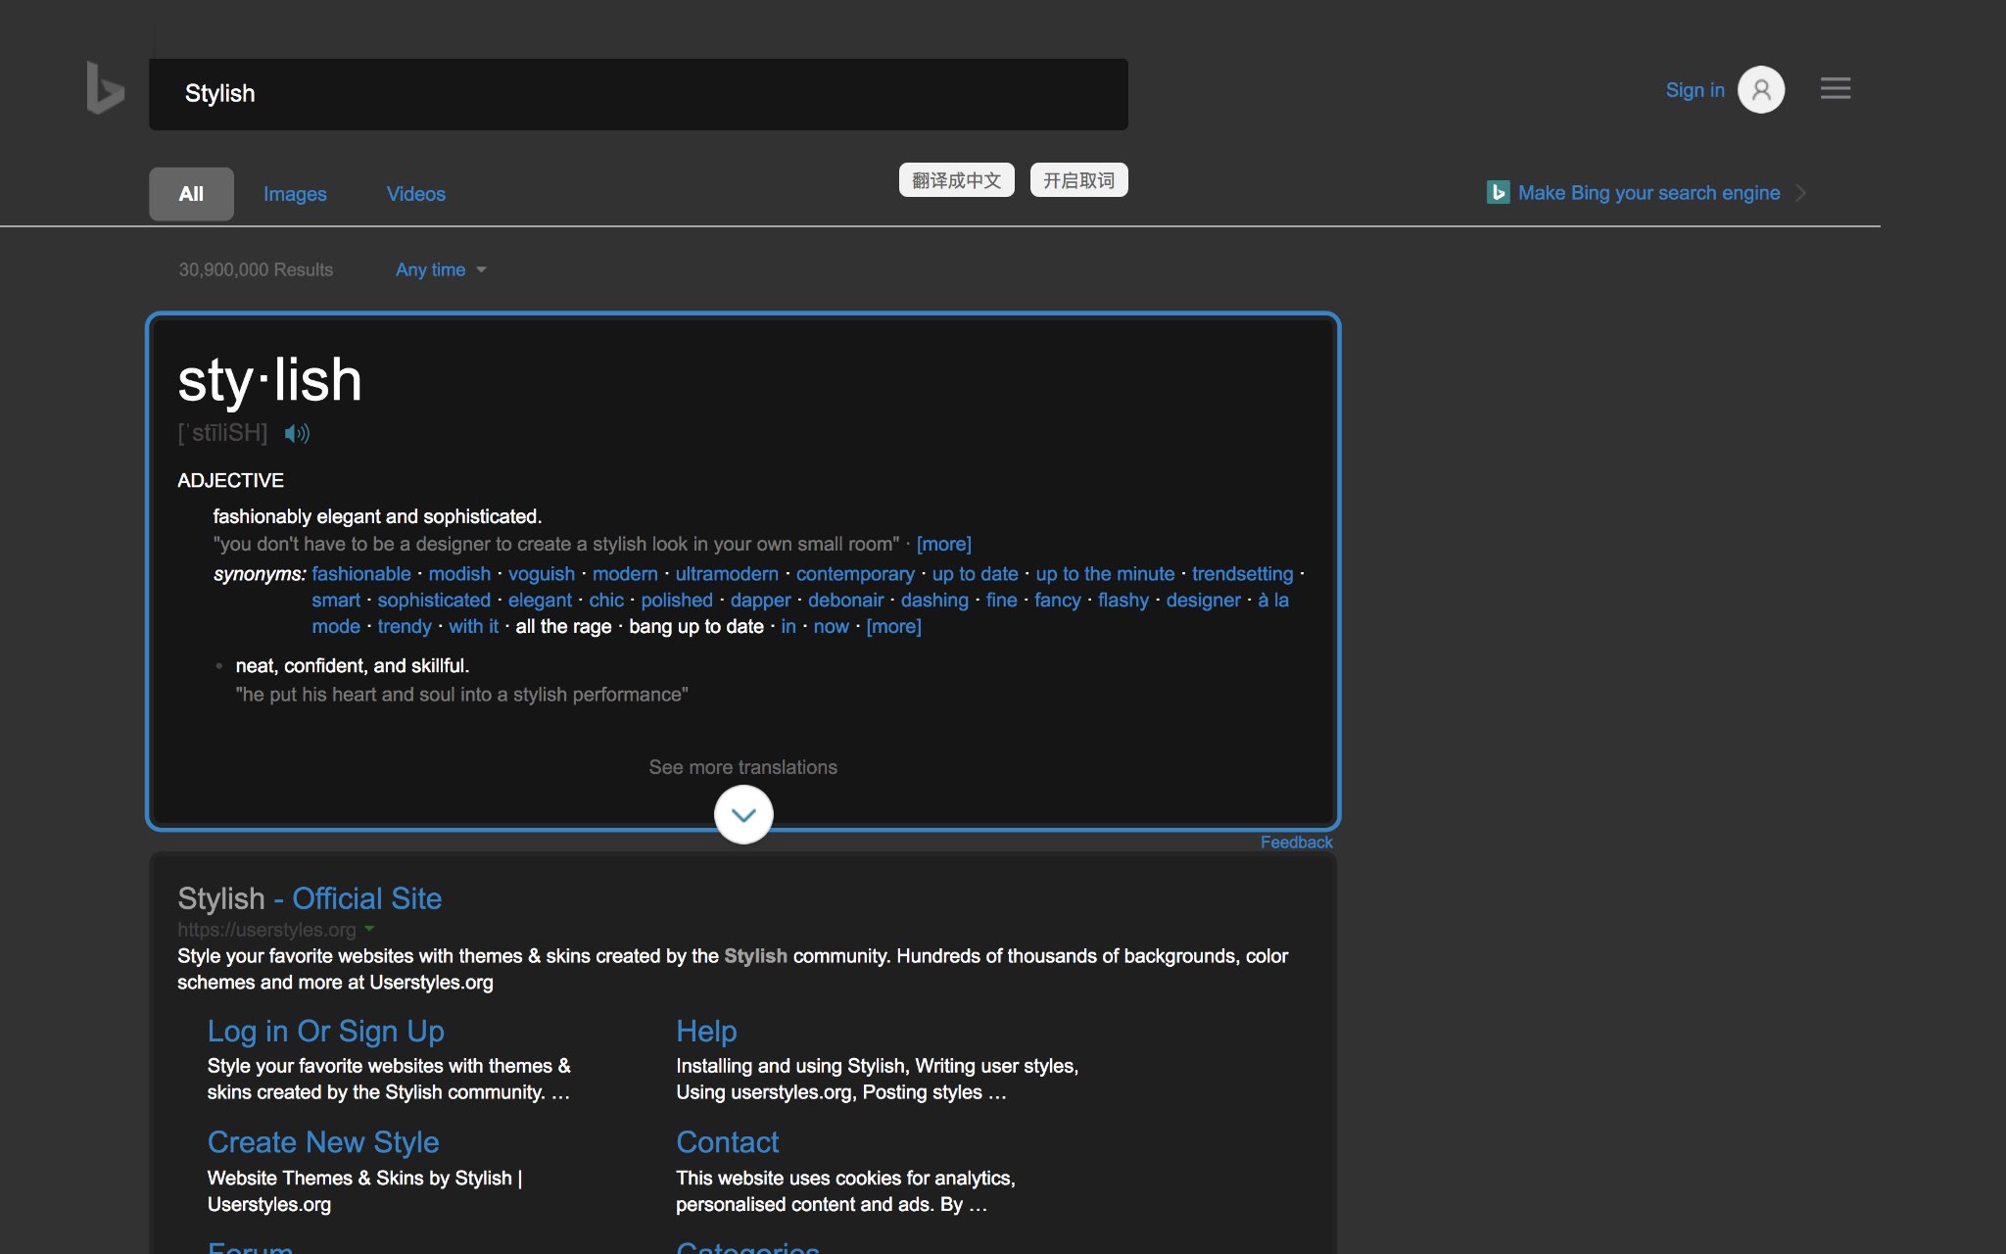
Task: Switch to the Images tab
Action: pyautogui.click(x=294, y=193)
